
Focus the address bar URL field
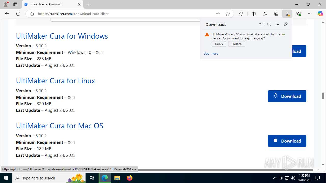click(x=125, y=14)
